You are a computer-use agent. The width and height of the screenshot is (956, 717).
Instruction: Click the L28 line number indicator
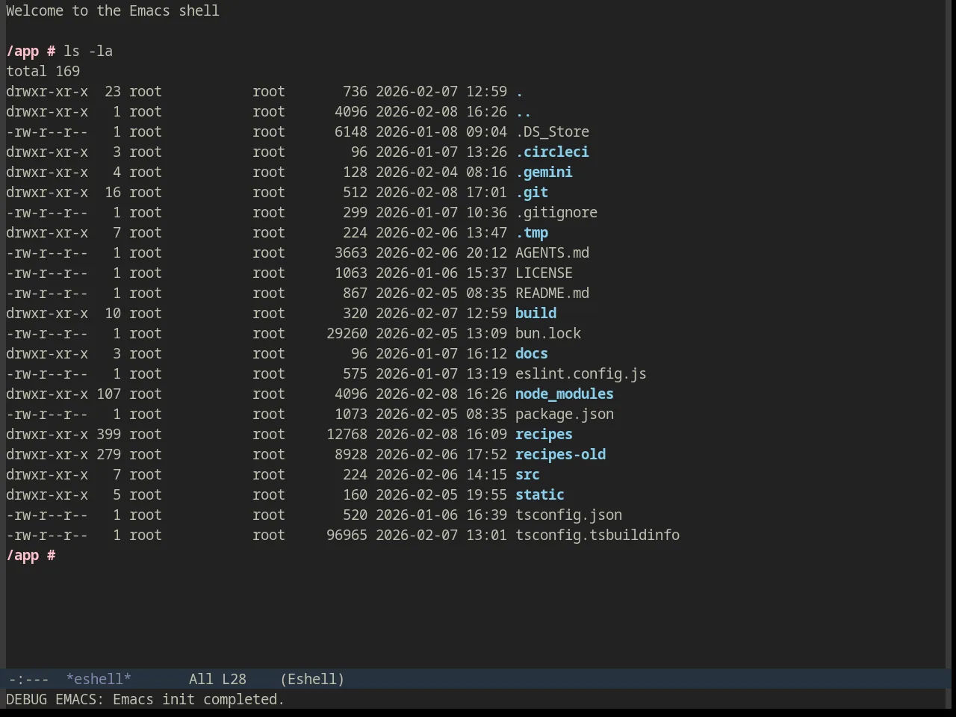click(234, 679)
